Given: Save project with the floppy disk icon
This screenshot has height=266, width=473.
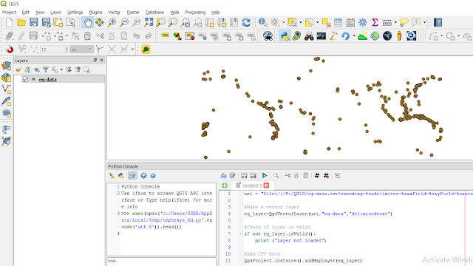Looking at the screenshot, I should [x=34, y=22].
